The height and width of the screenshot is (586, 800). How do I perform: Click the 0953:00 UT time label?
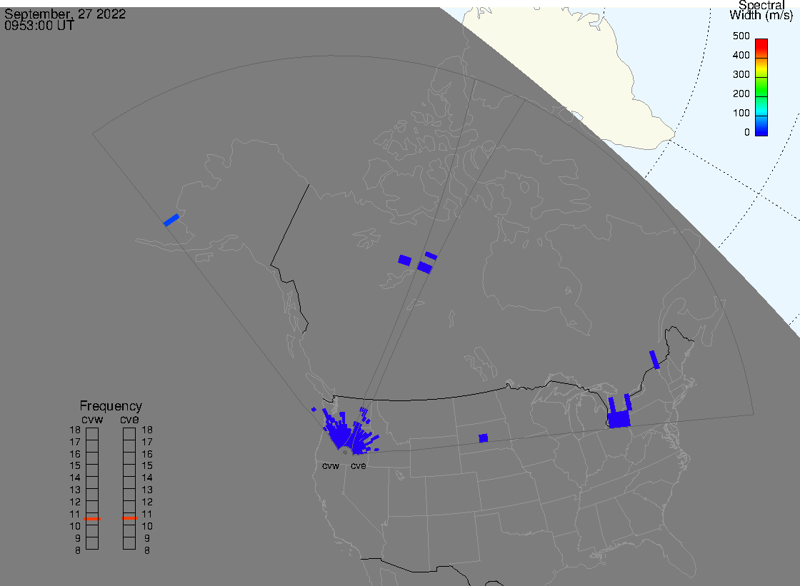tap(39, 26)
